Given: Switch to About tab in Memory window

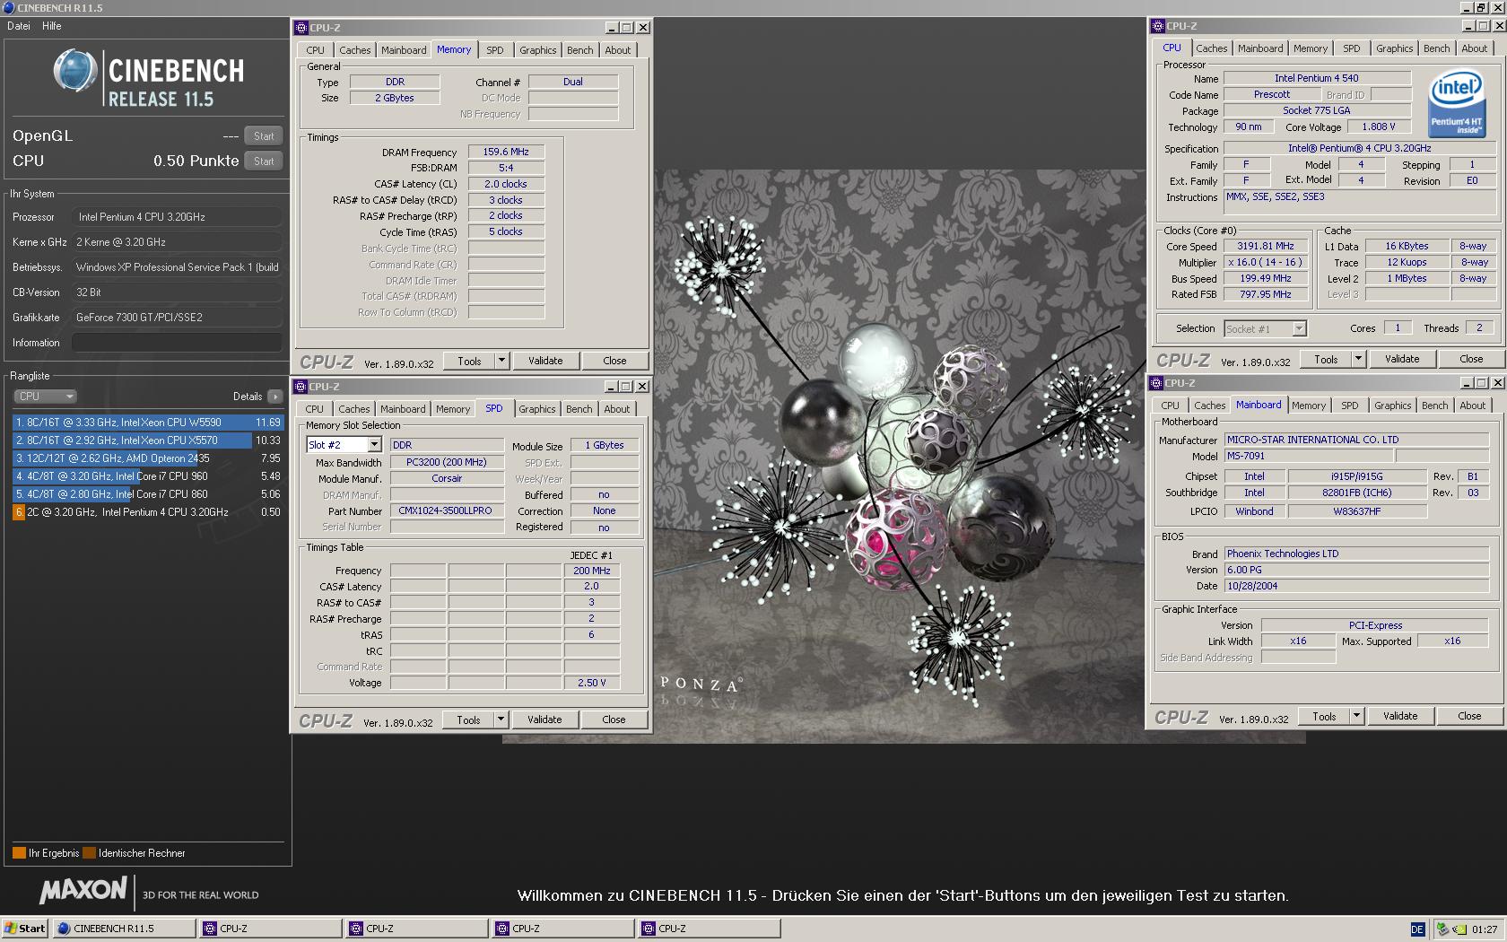Looking at the screenshot, I should click(617, 50).
